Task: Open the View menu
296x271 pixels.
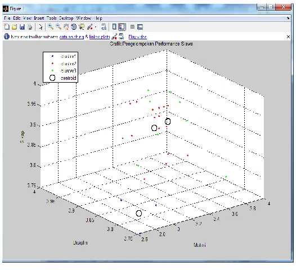Action: pyautogui.click(x=27, y=18)
